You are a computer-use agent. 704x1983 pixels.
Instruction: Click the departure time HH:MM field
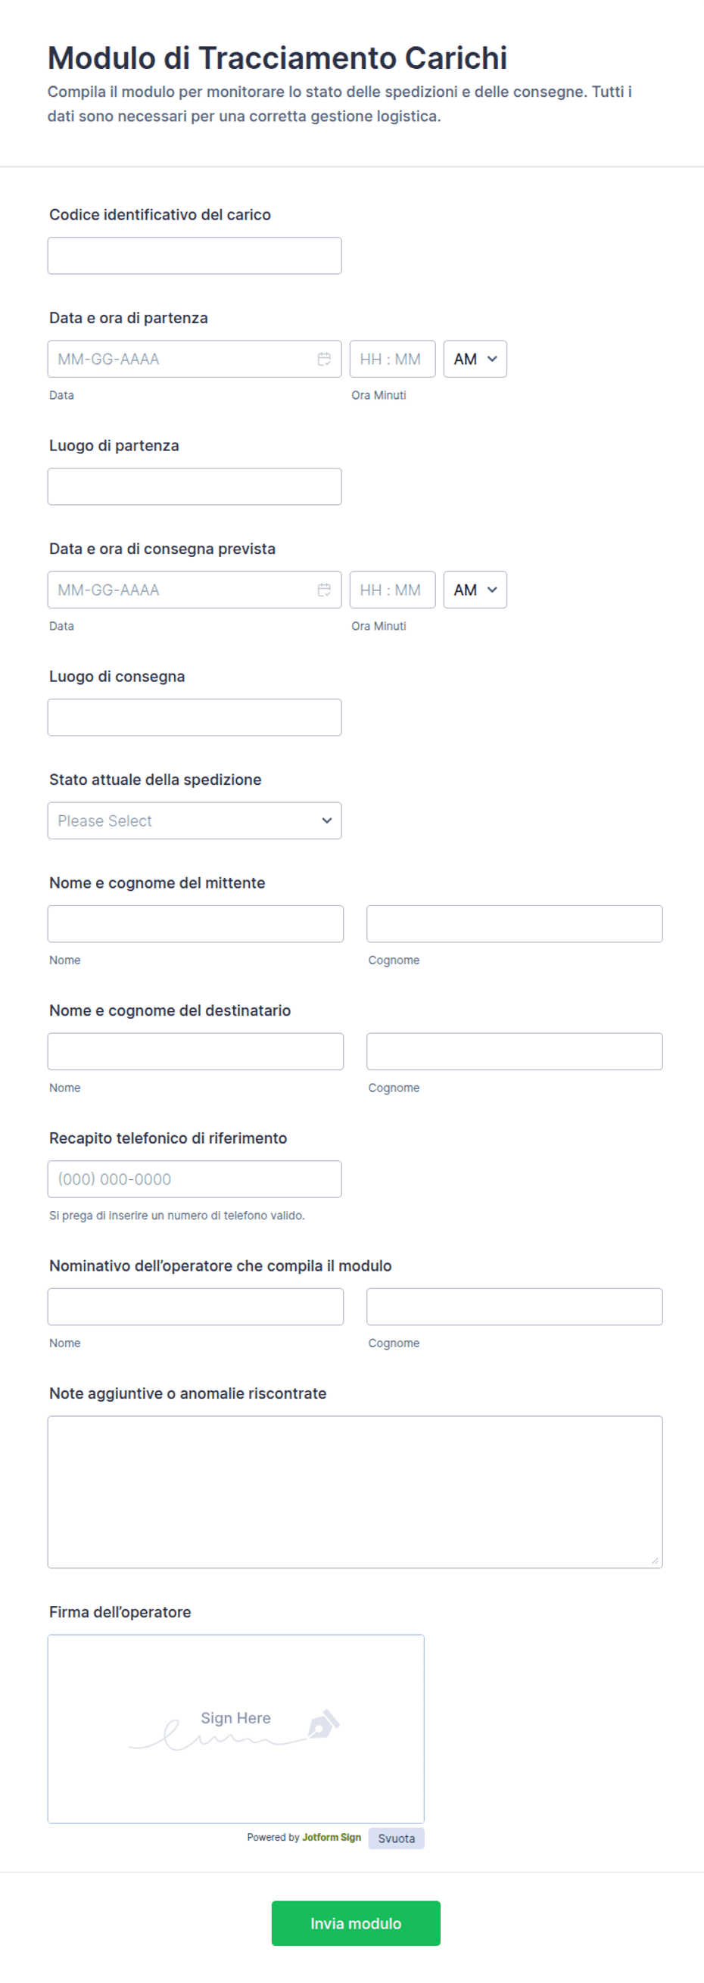point(391,359)
